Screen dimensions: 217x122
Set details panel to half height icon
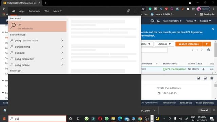[x=205, y=78]
